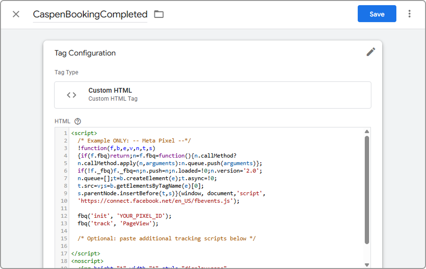Click the code editor vertical scrollbar thumb
Viewport: 426px width, 269px height.
coord(367,188)
